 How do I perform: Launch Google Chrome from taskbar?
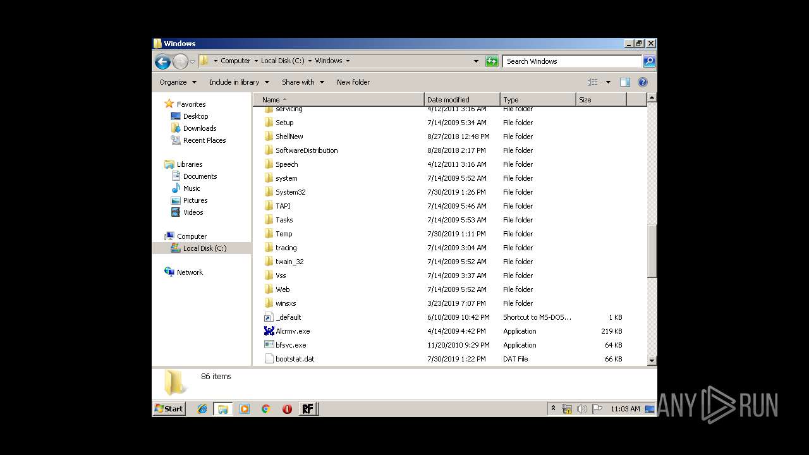tap(265, 409)
